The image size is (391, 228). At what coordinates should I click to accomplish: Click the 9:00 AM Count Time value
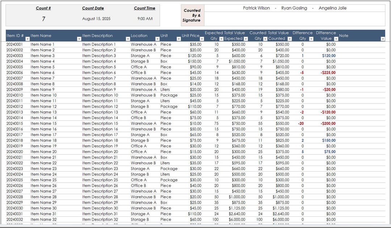pos(145,18)
